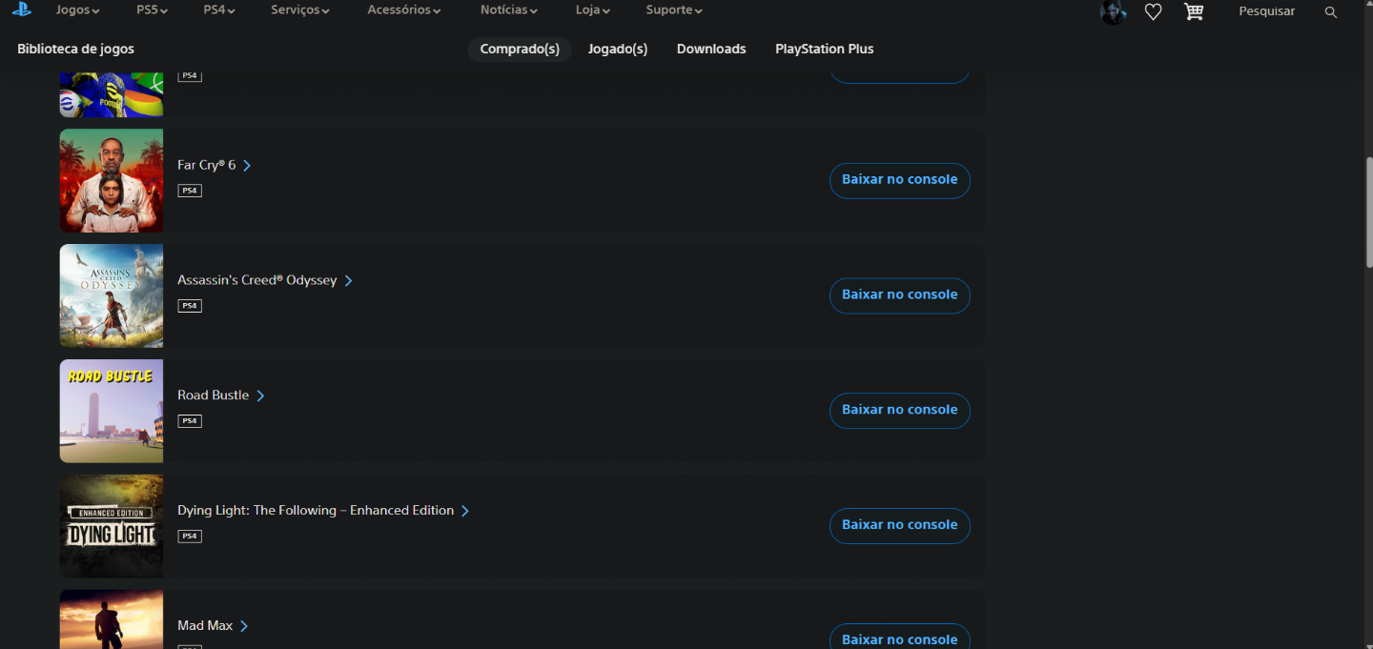Switch to the PlayStation Plus tab
This screenshot has height=649, width=1373.
click(825, 50)
